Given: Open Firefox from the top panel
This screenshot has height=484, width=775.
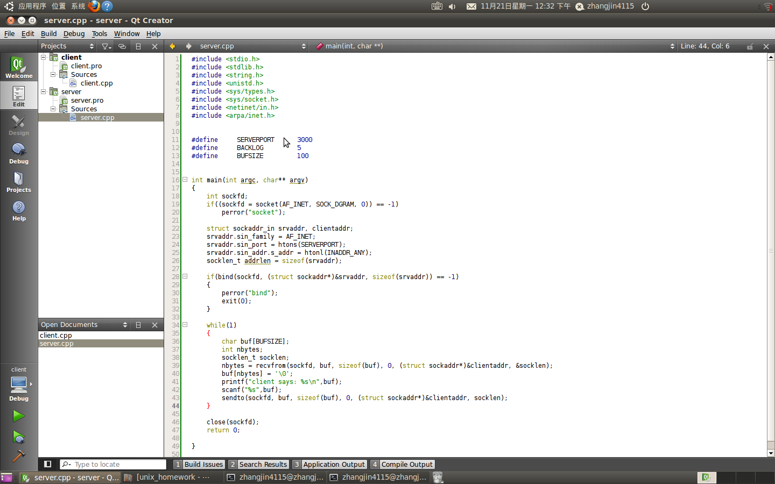Looking at the screenshot, I should point(94,6).
